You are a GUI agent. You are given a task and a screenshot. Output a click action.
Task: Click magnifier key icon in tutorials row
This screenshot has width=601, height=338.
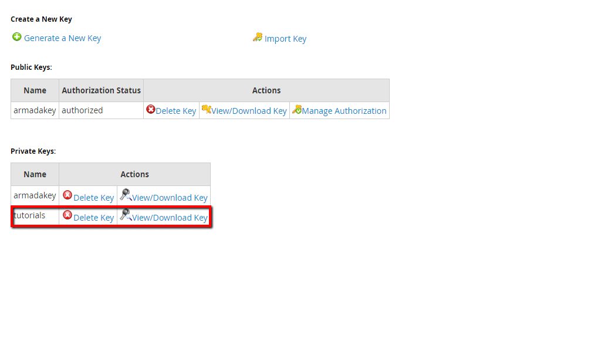coord(126,215)
